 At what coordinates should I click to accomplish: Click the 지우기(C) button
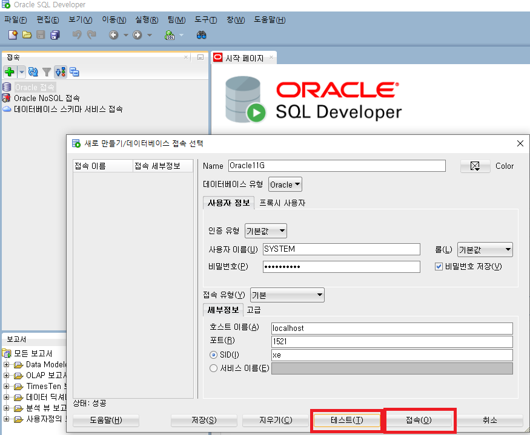(276, 420)
